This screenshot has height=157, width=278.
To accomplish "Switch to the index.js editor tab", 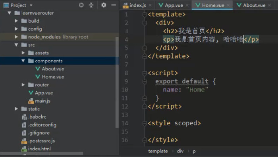I will click(137, 5).
